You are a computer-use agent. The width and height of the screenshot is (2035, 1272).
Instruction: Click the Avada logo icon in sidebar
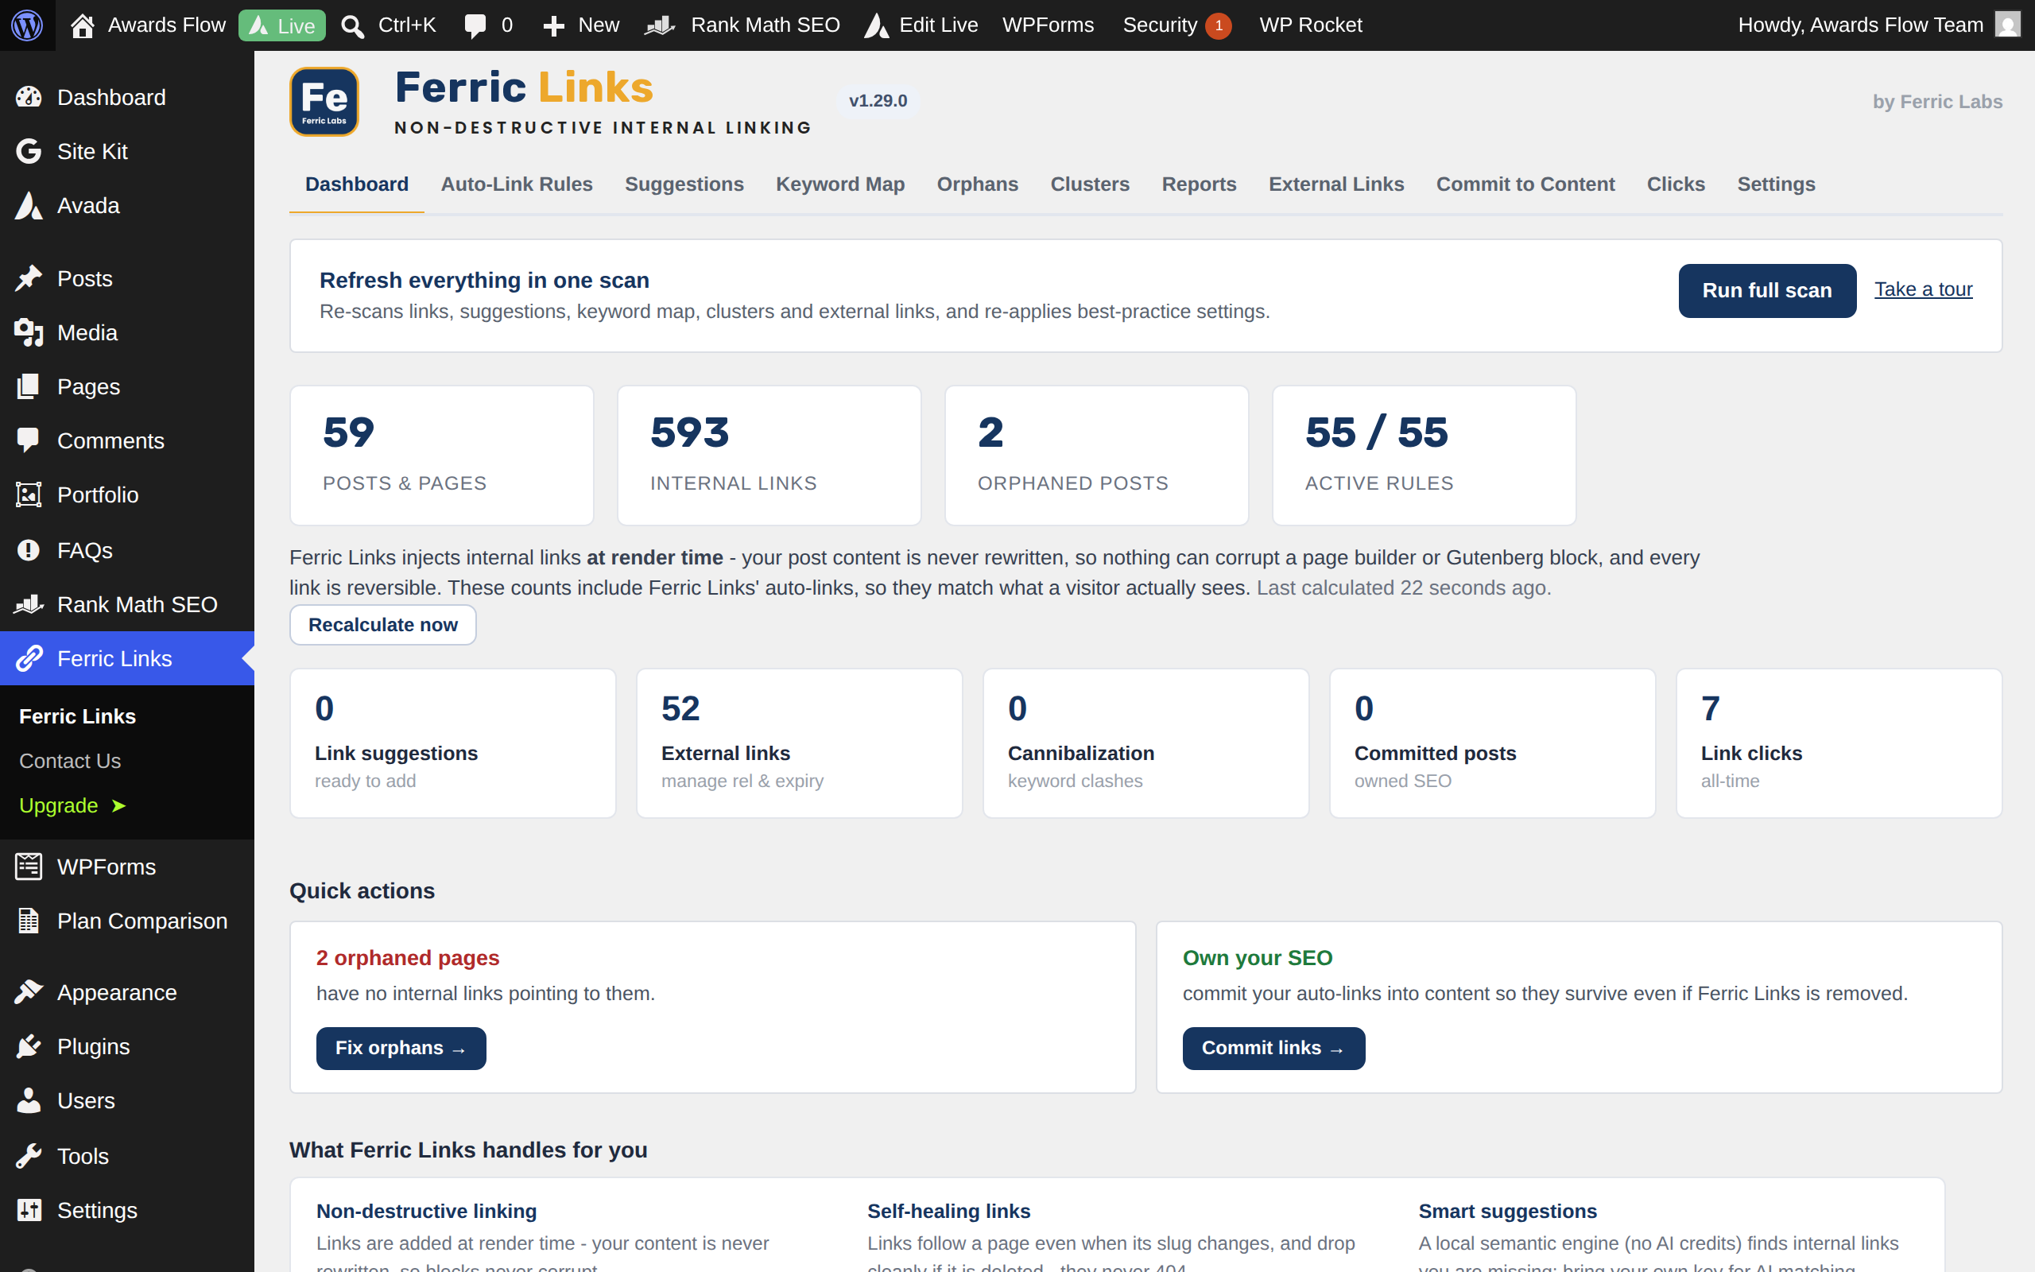point(29,205)
